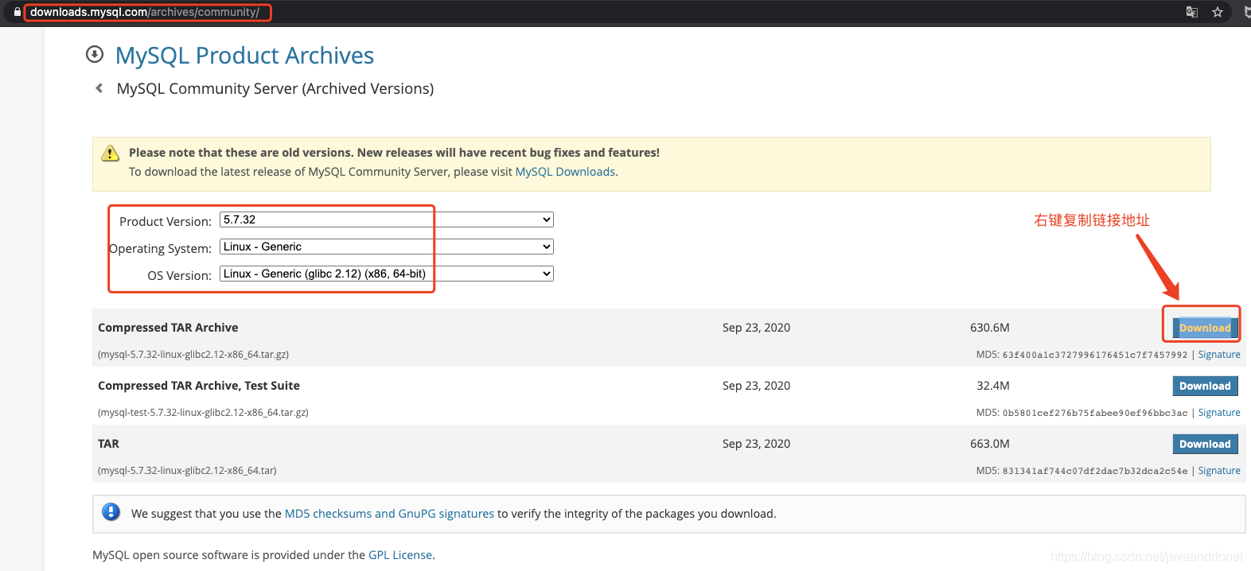The image size is (1251, 571).
Task: Bookmark page with the star icon
Action: coord(1218,12)
